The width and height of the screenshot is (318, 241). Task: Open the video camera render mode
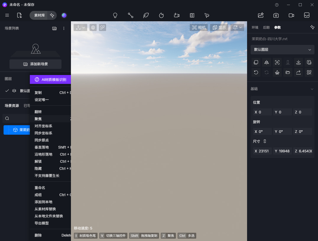(291, 15)
